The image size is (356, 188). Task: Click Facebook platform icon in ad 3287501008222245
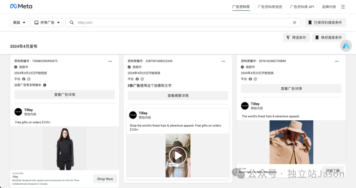click(x=137, y=79)
